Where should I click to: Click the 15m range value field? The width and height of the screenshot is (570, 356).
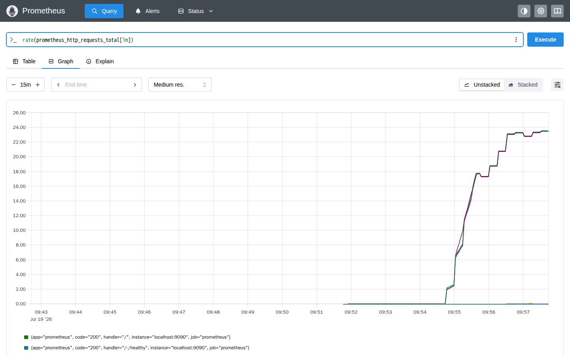(26, 85)
